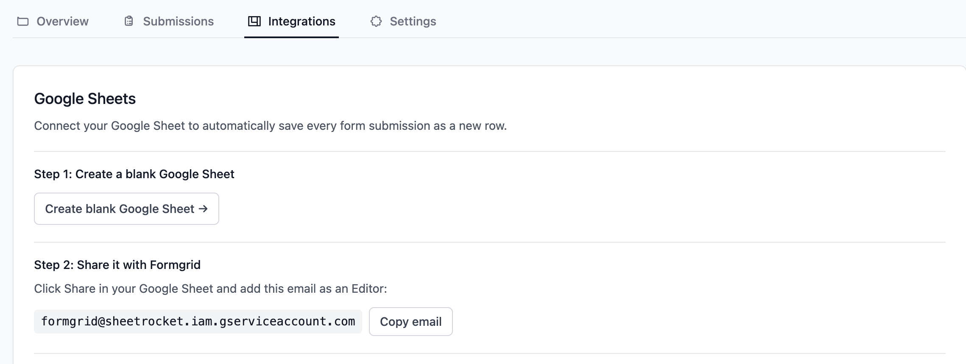Click the folder icon beside Overview
The image size is (966, 364).
tap(23, 21)
